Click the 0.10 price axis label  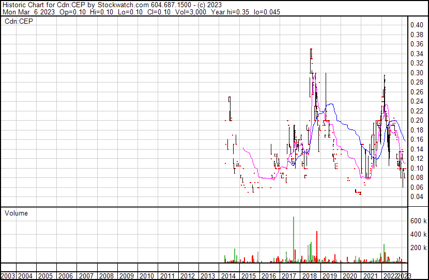click(417, 169)
